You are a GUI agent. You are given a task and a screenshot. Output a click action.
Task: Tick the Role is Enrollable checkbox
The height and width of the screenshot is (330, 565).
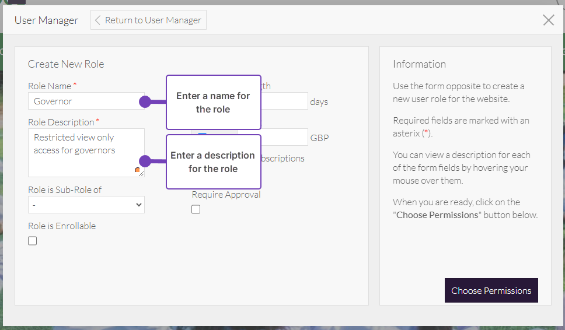point(33,241)
